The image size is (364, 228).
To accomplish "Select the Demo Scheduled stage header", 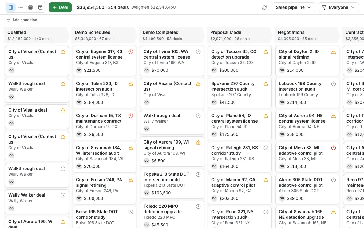I will 104,35.
